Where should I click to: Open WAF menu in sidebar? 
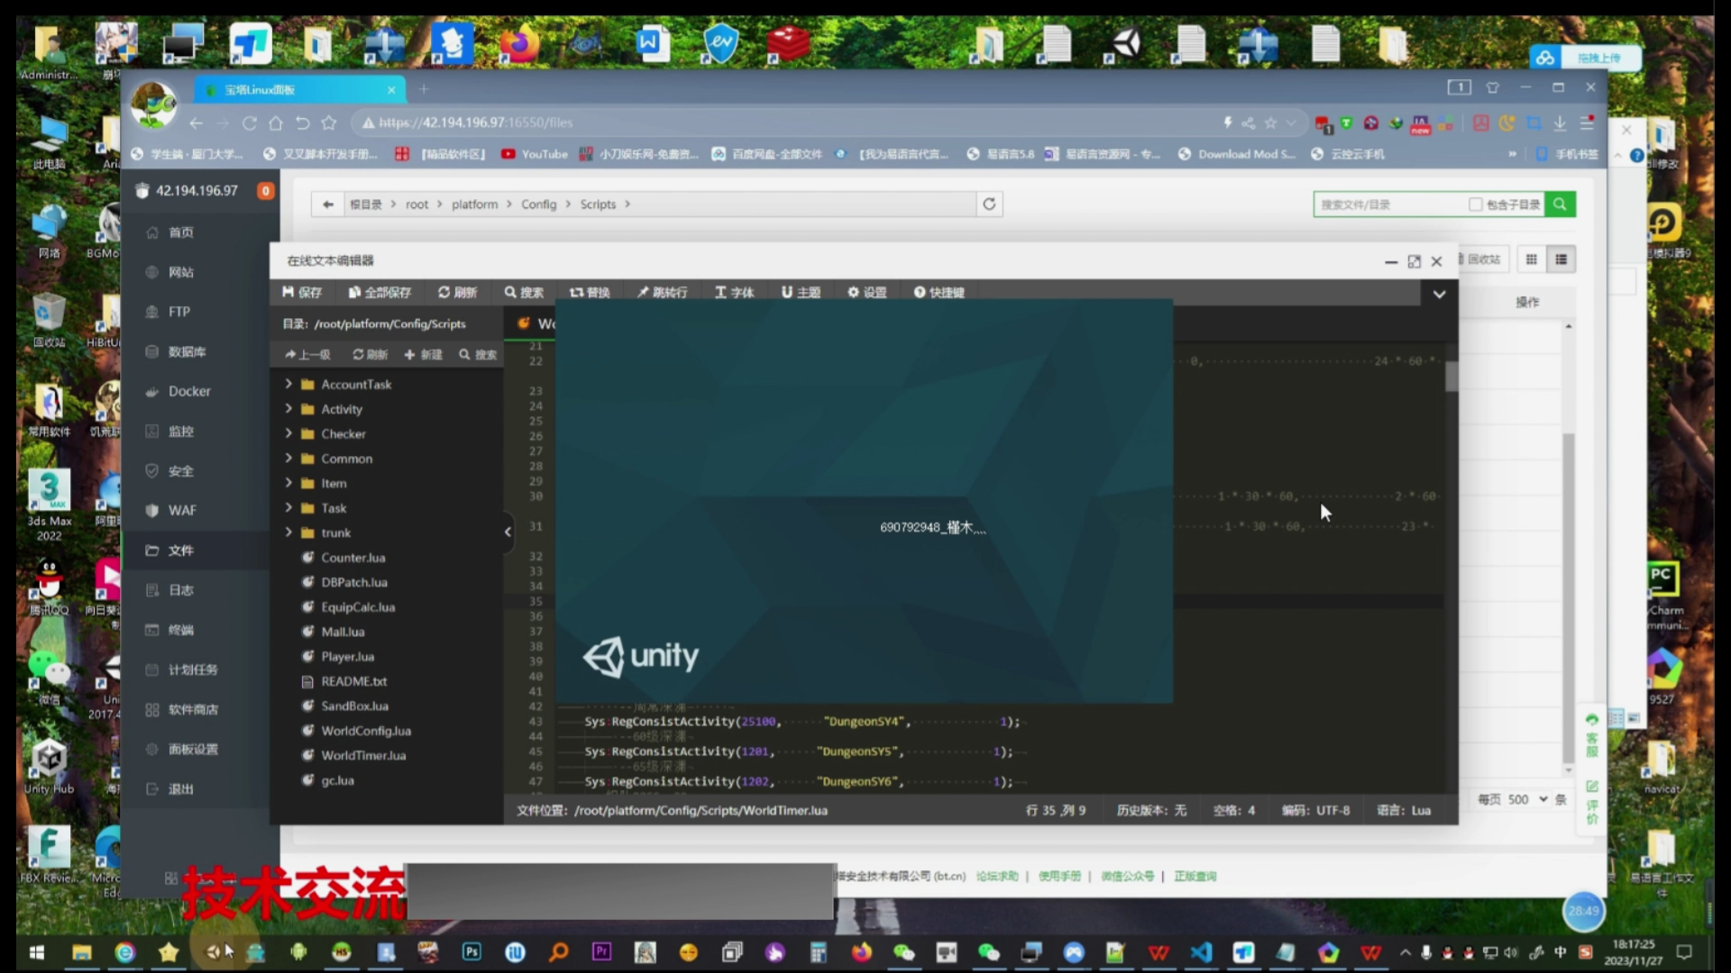(x=181, y=510)
